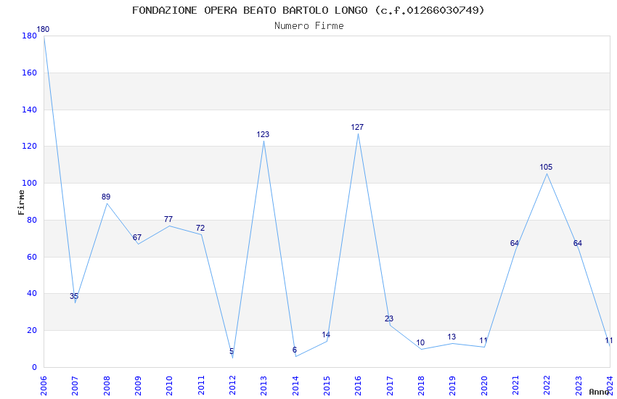This screenshot has height=399, width=617.
Task: Select the x-axis year label 2020
Action: click(x=484, y=385)
